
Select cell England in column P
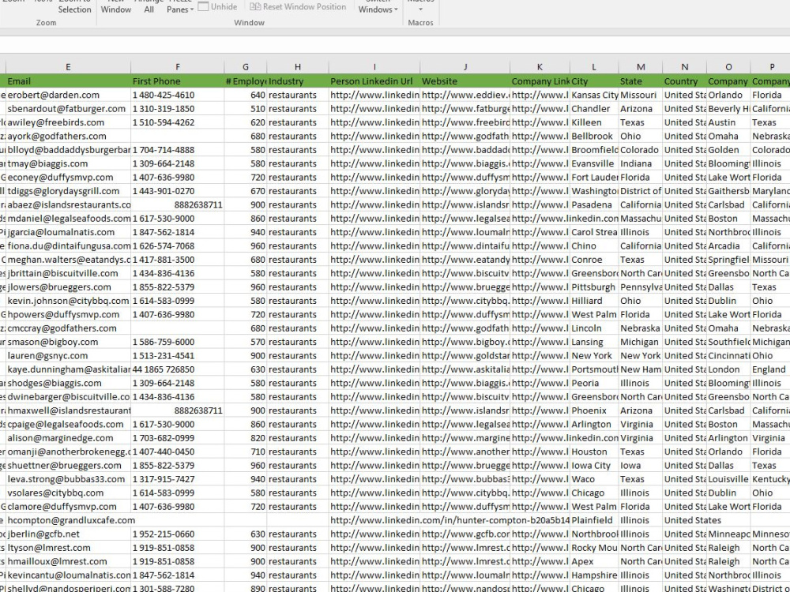770,369
